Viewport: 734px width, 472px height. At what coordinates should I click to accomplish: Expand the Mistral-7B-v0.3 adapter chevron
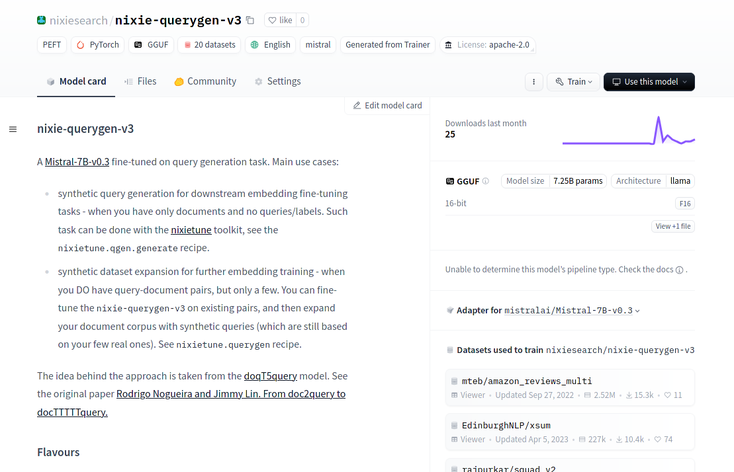(x=637, y=311)
